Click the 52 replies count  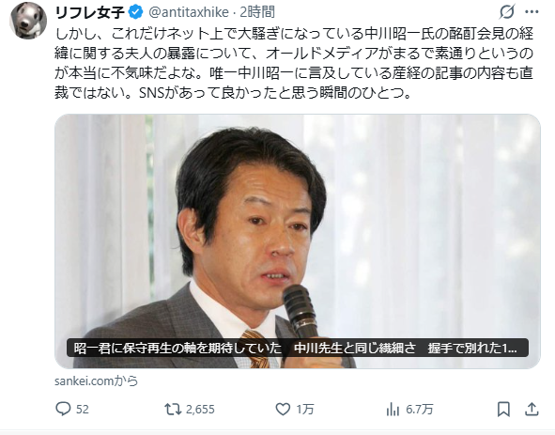(83, 410)
